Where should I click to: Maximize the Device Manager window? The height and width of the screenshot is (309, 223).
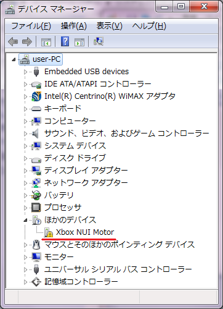pyautogui.click(x=181, y=7)
